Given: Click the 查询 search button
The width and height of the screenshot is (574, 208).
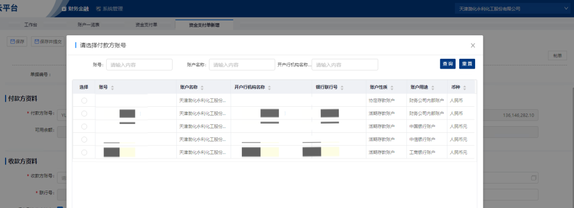Looking at the screenshot, I should click(x=447, y=64).
